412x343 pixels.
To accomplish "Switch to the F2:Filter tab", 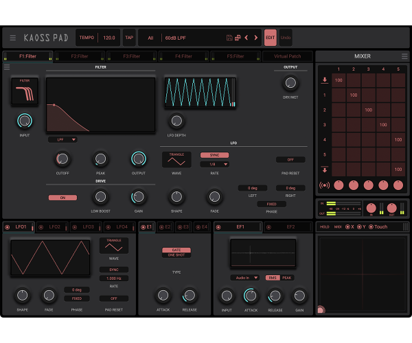I will click(x=72, y=56).
